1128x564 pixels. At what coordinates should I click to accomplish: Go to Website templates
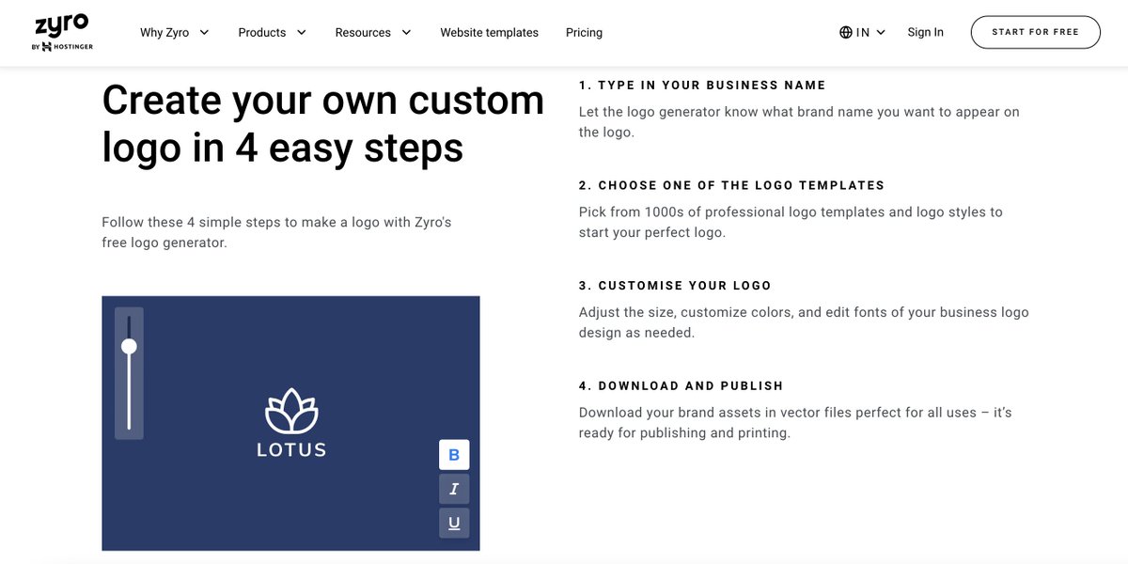[490, 32]
